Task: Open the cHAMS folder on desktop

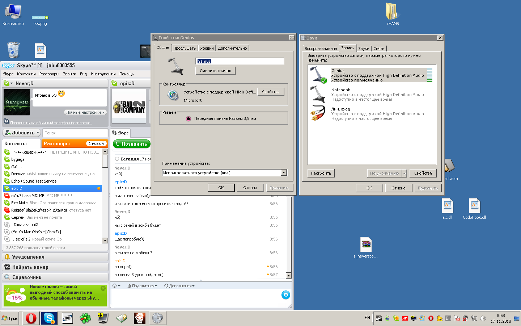Action: pyautogui.click(x=393, y=14)
